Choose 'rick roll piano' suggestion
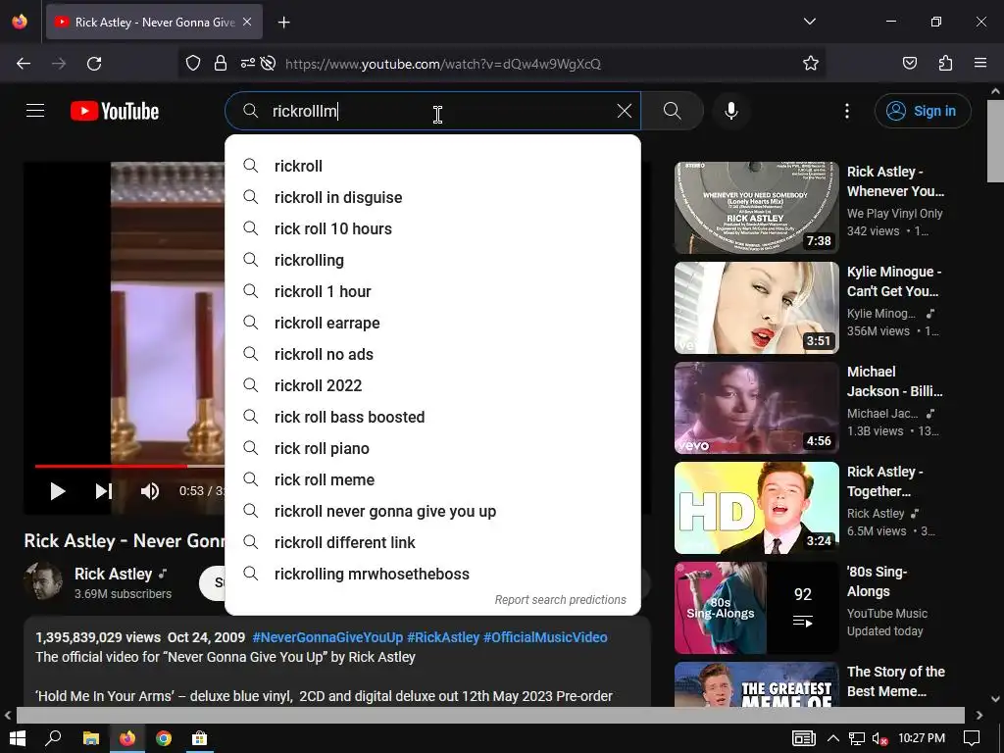The image size is (1004, 753). click(x=432, y=448)
